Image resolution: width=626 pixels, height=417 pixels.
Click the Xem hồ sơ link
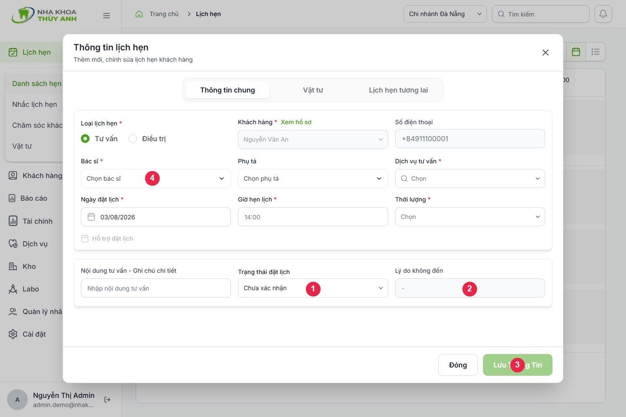click(296, 122)
